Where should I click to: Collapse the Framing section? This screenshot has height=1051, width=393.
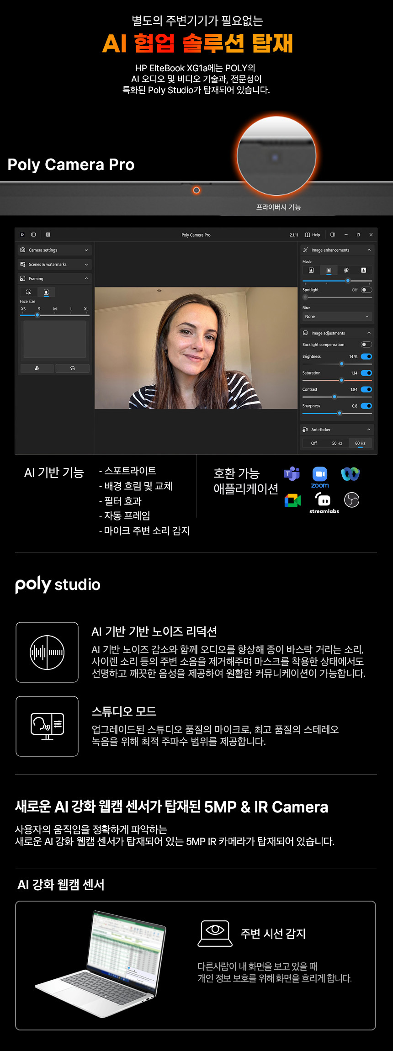point(55,278)
